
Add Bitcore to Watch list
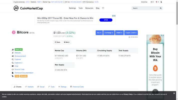pyautogui.click(x=66, y=42)
